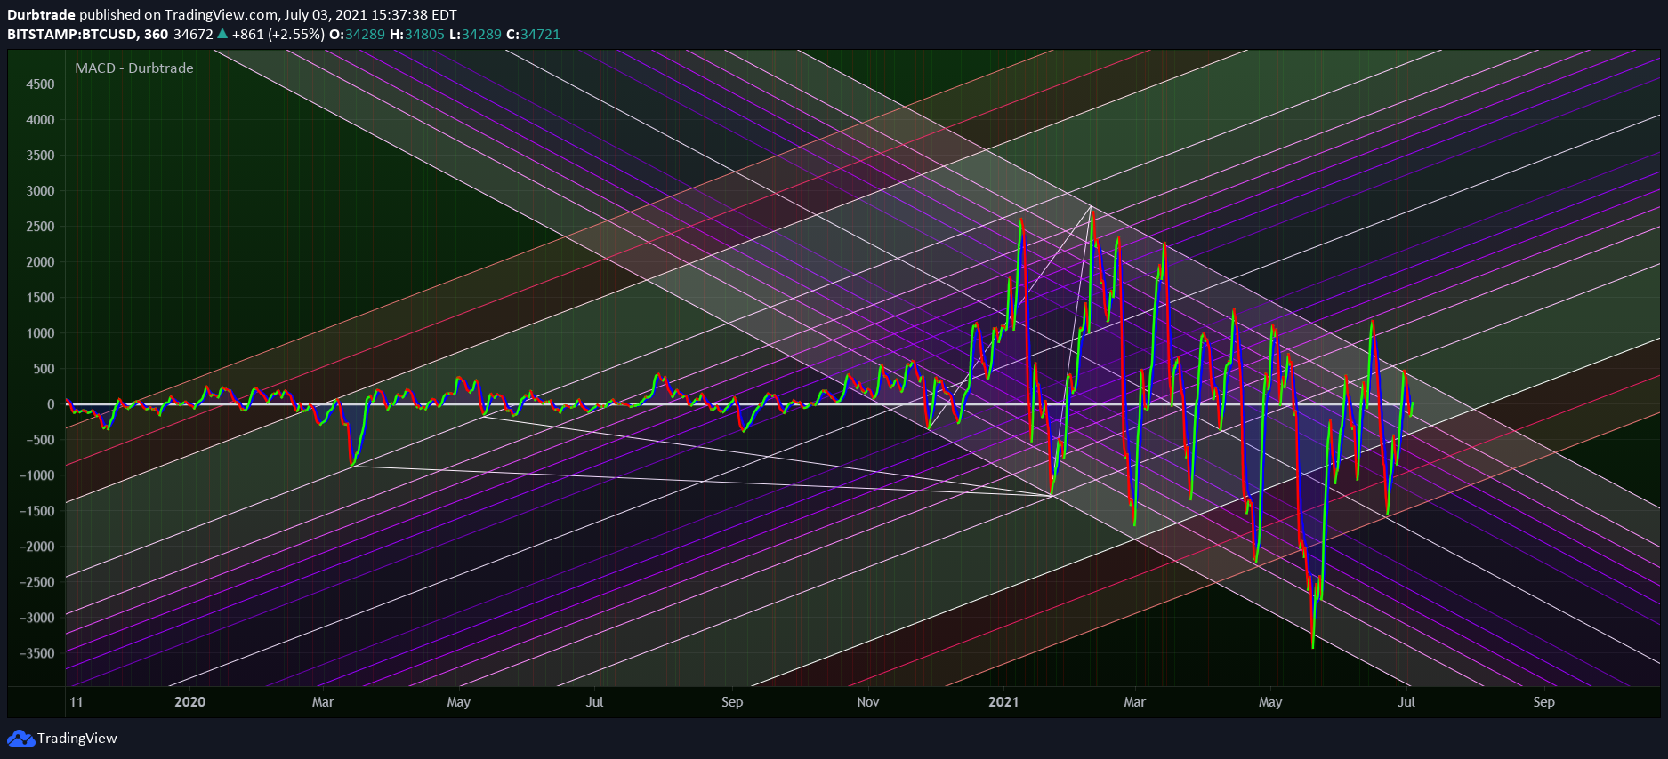The height and width of the screenshot is (759, 1668).
Task: Click the first 'May' label after 2020
Action: tap(459, 702)
